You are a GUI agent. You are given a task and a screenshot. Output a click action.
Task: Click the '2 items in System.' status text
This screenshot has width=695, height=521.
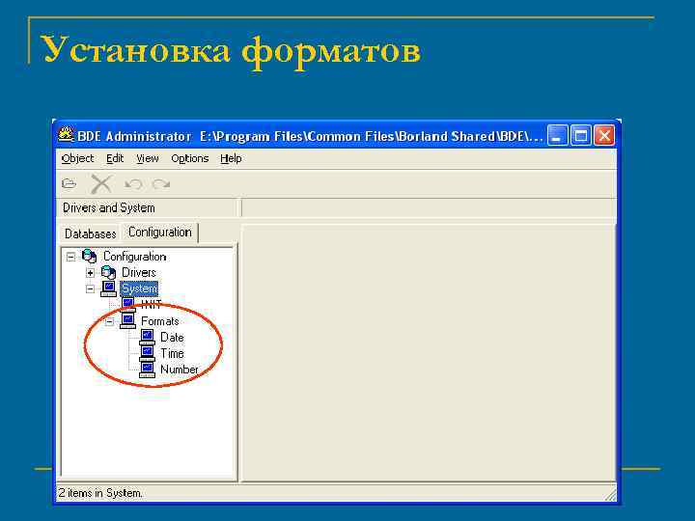tap(100, 493)
